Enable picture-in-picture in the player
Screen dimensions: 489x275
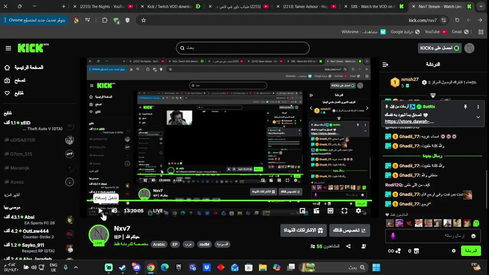[x=302, y=211]
